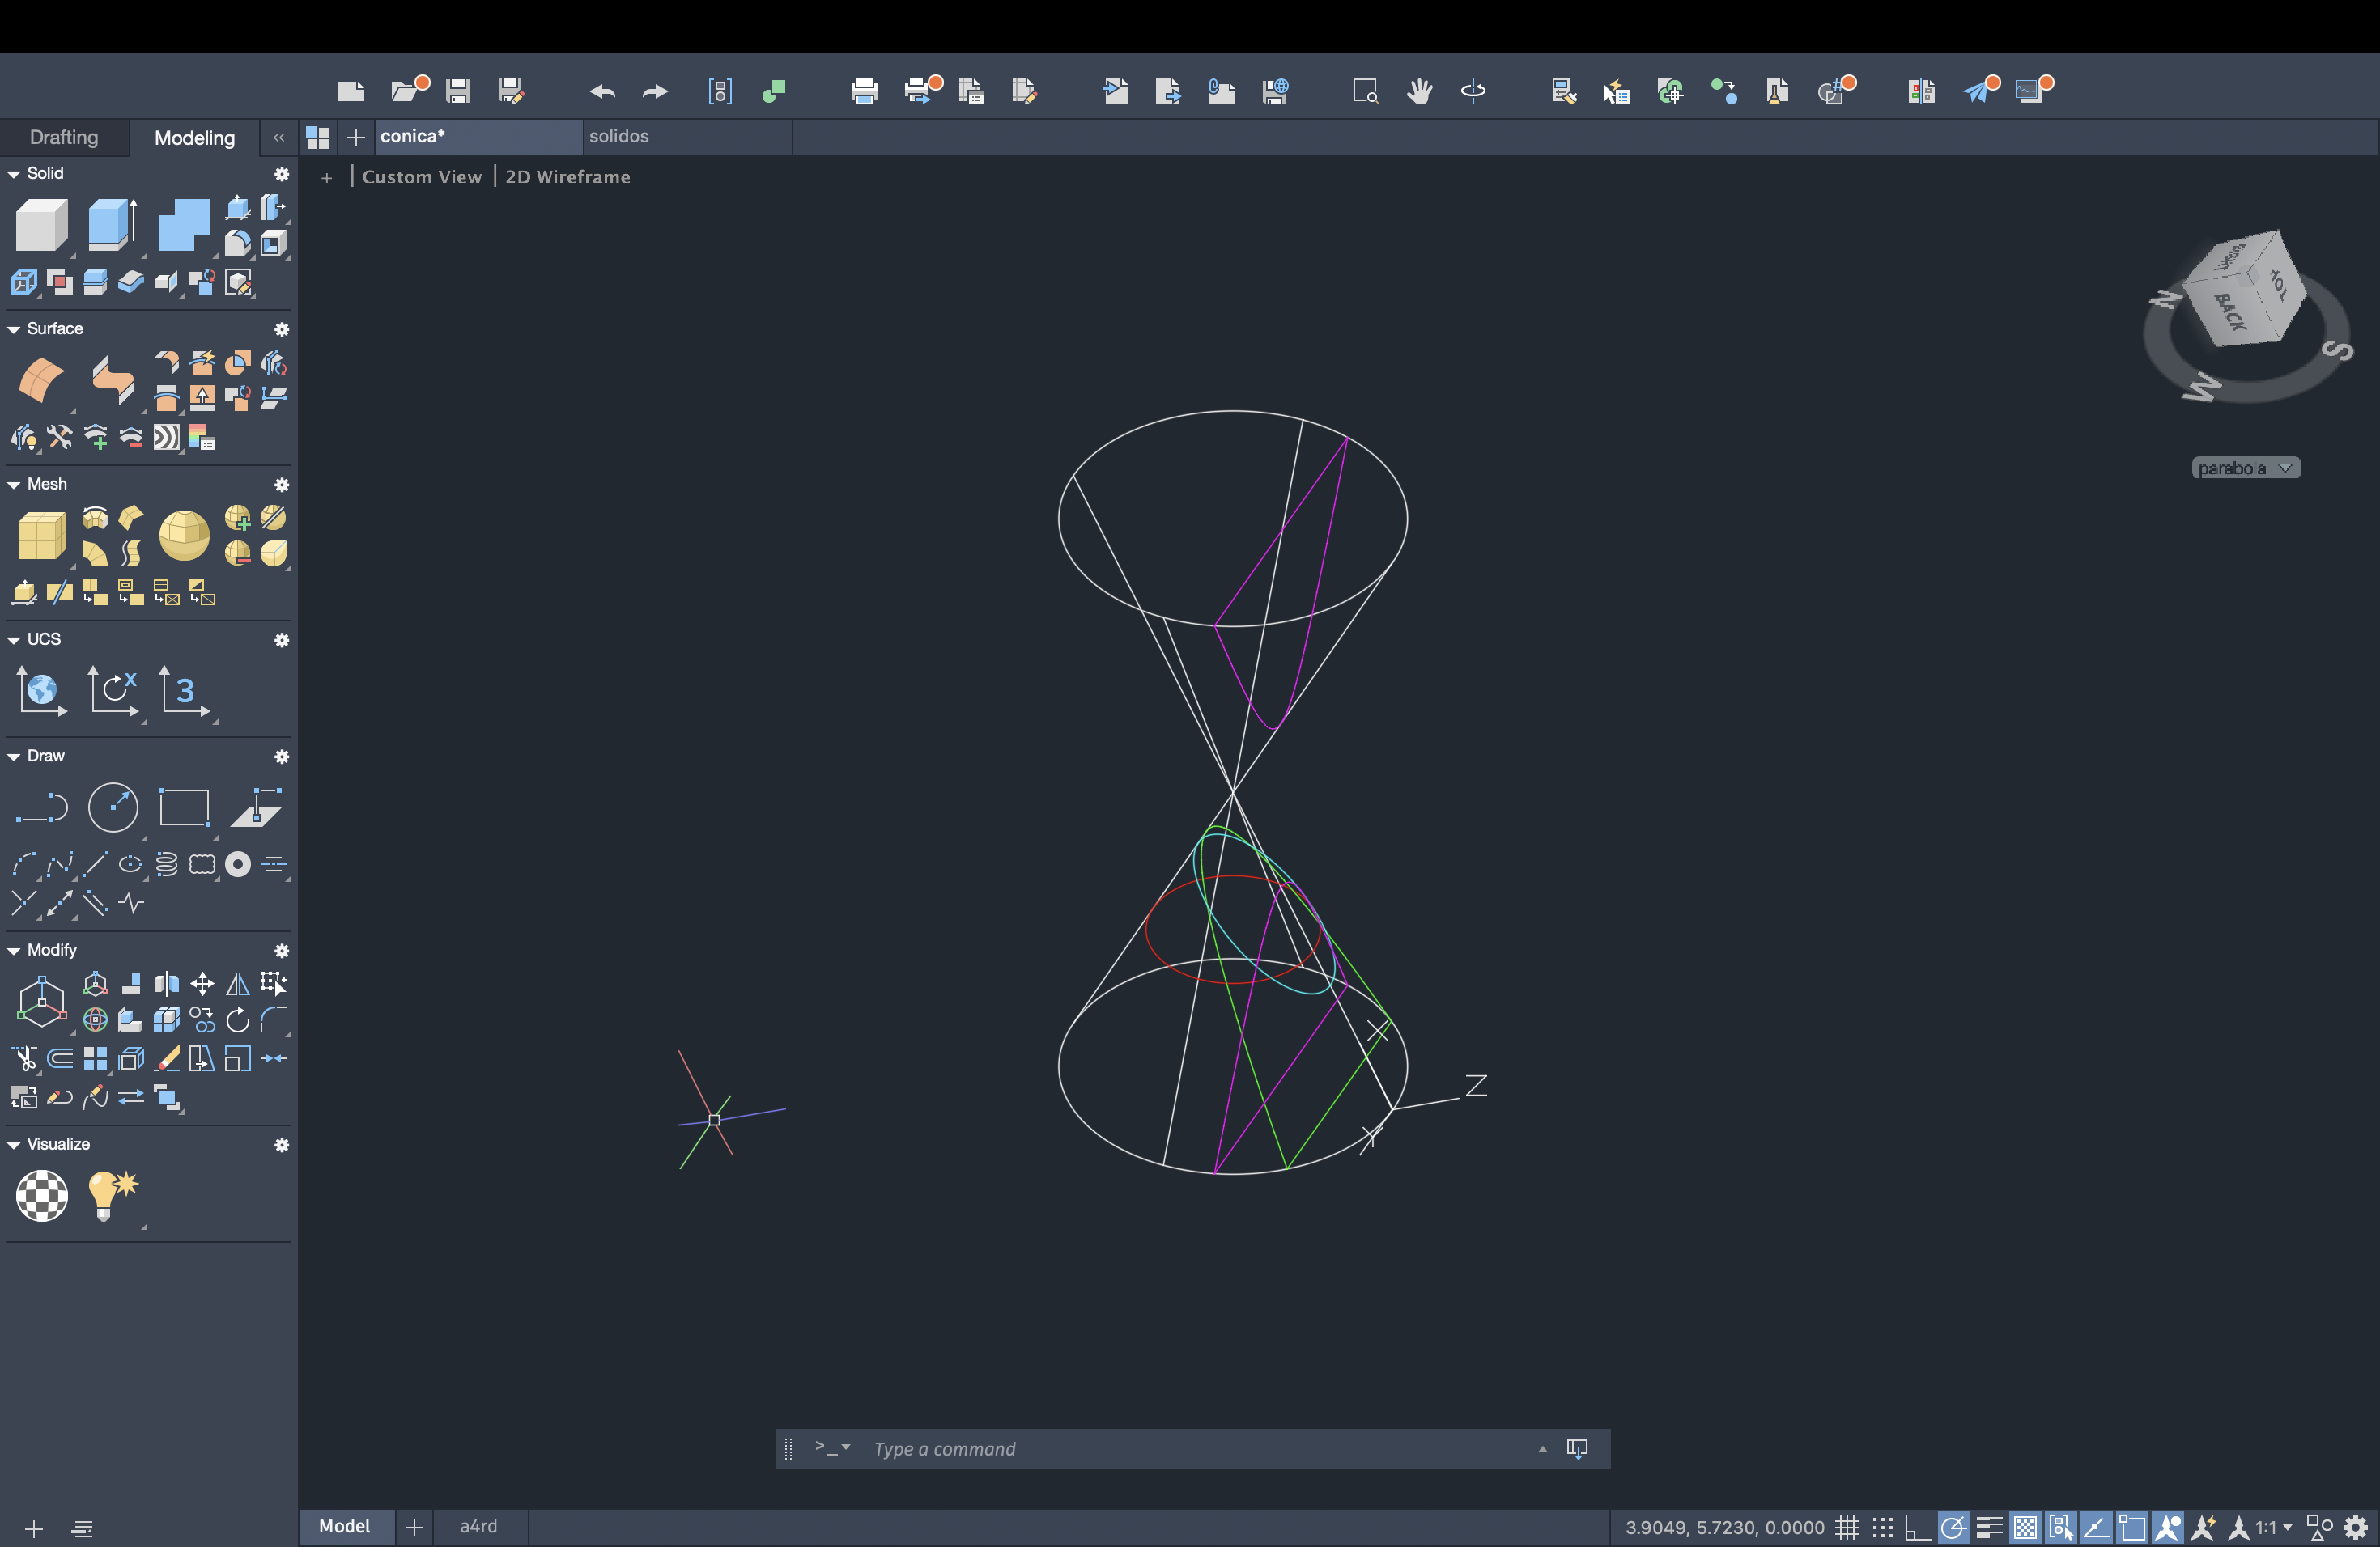The width and height of the screenshot is (2380, 1547).
Task: Open annotation scale 1:1 dropdown
Action: coord(2273,1528)
